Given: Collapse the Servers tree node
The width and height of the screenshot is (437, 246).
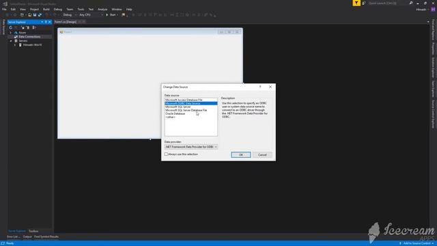Looking at the screenshot, I should tap(11, 41).
